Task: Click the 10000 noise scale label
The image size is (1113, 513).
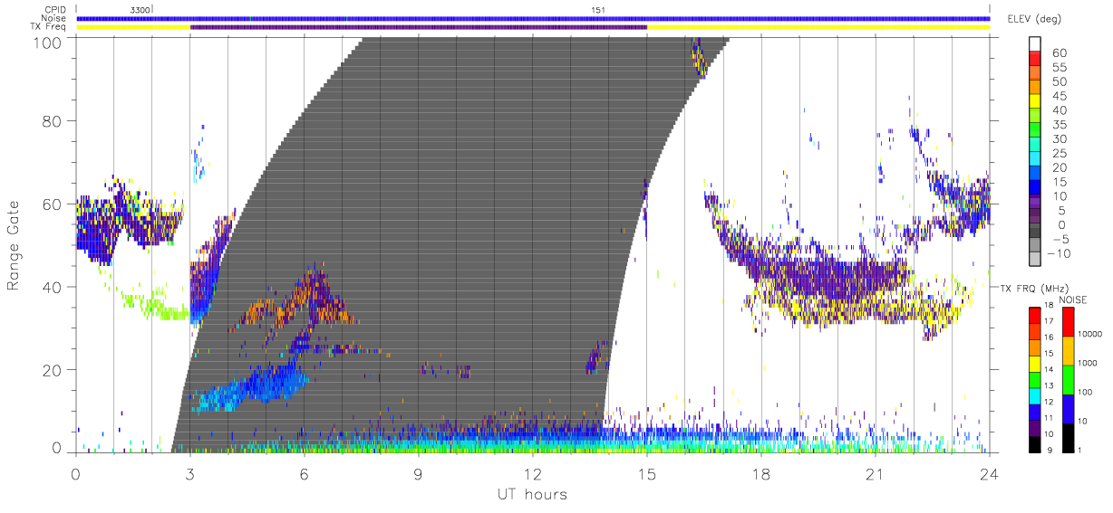Action: [x=1090, y=335]
